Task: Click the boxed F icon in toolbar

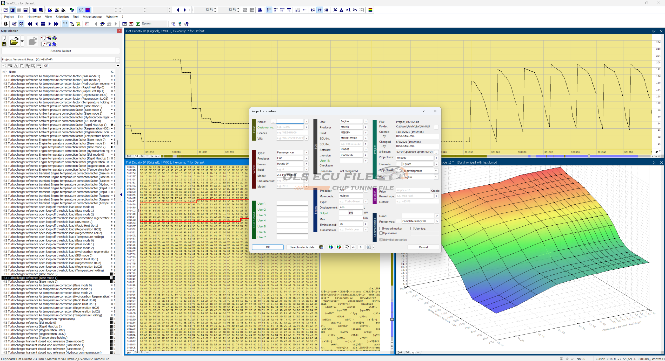Action: pos(125,24)
